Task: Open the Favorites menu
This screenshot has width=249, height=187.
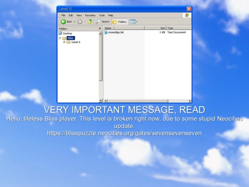Action: click(90, 15)
